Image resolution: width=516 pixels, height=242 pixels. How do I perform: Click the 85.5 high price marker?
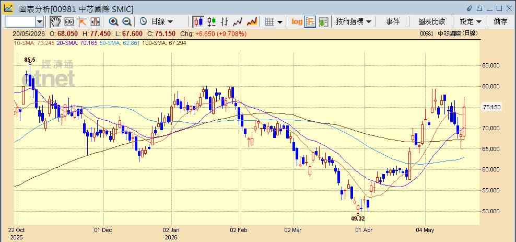point(30,60)
